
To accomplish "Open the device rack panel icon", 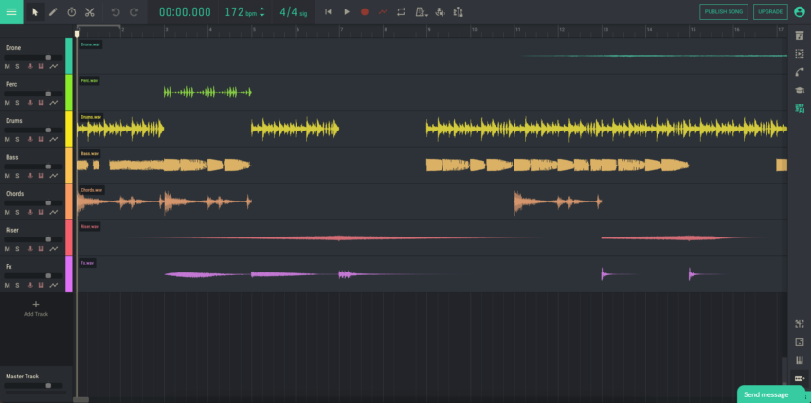I will point(800,378).
